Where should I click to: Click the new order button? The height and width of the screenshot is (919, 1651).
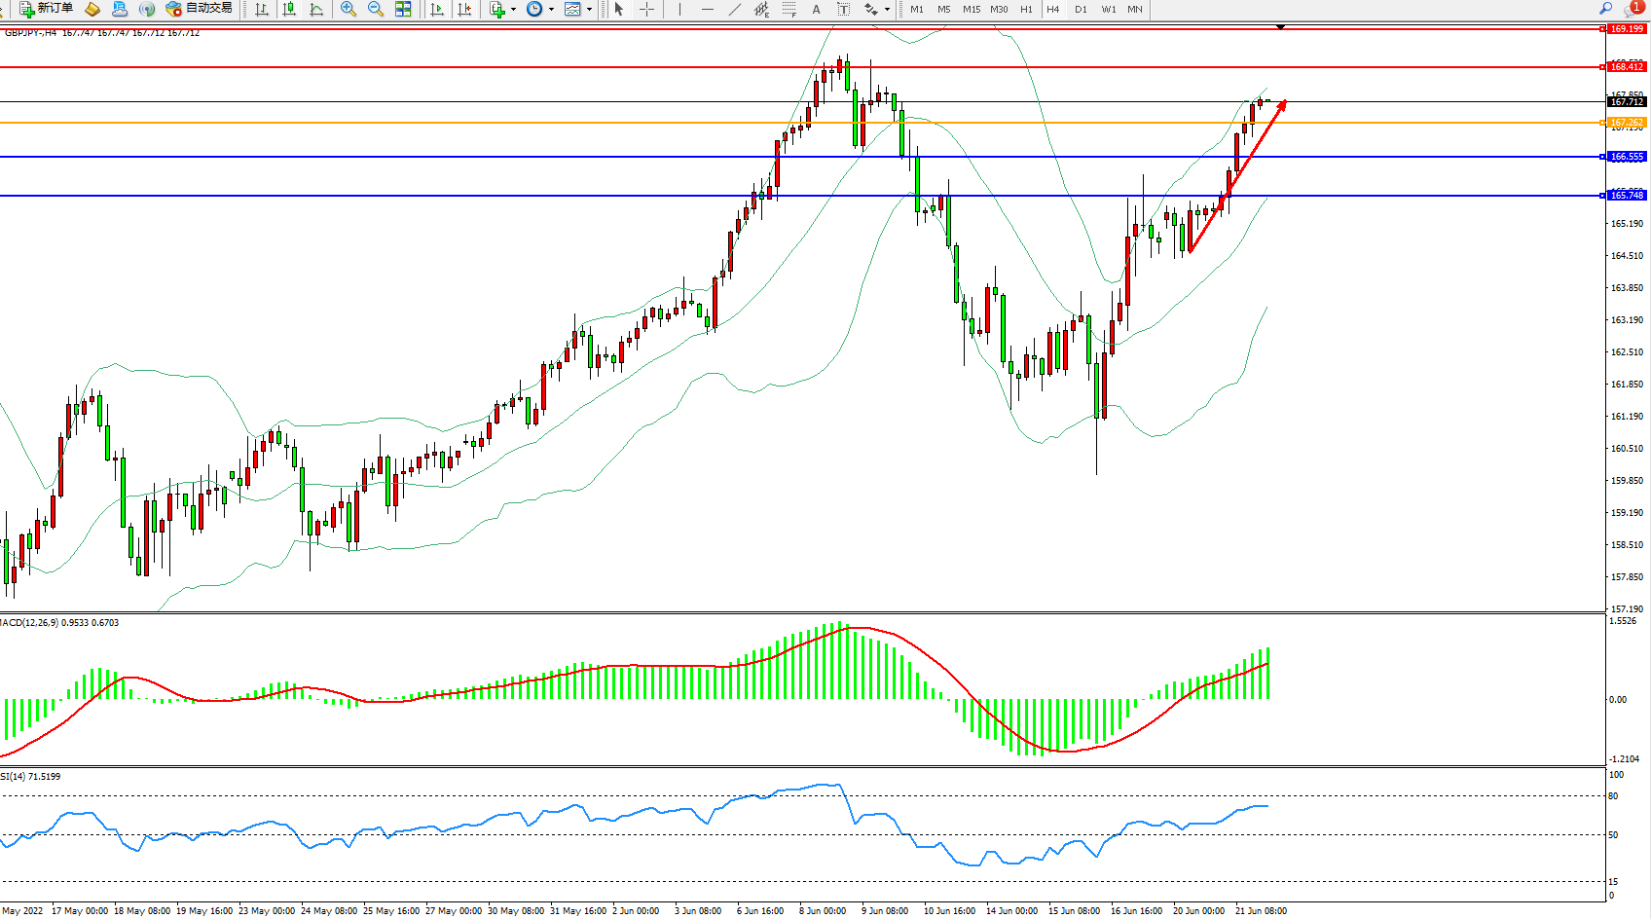[47, 8]
